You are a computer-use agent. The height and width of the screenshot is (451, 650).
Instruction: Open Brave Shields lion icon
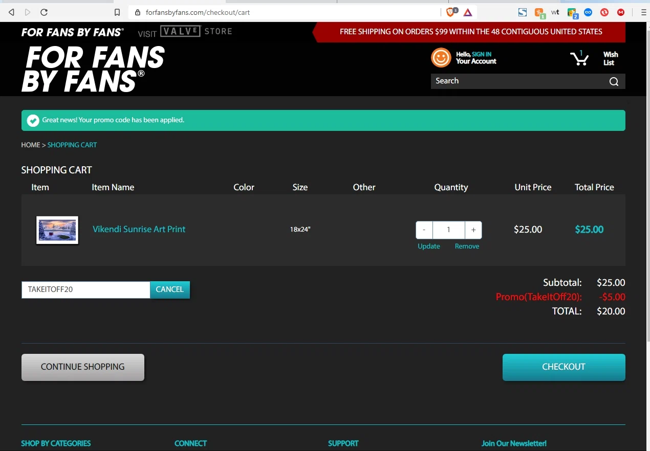tap(451, 12)
